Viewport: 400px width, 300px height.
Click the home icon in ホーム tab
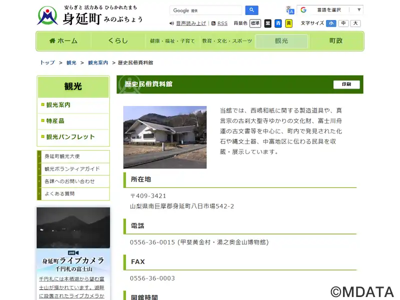(x=52, y=40)
